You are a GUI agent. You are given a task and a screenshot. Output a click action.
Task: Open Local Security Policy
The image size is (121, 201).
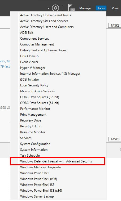click(58, 85)
